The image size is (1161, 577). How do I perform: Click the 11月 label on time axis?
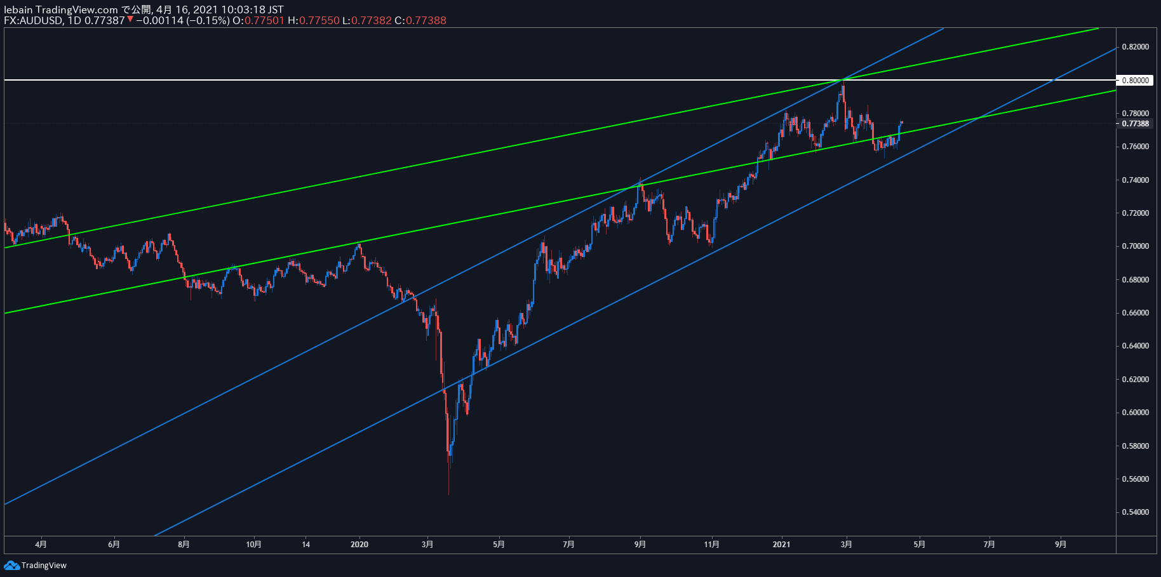tap(712, 545)
